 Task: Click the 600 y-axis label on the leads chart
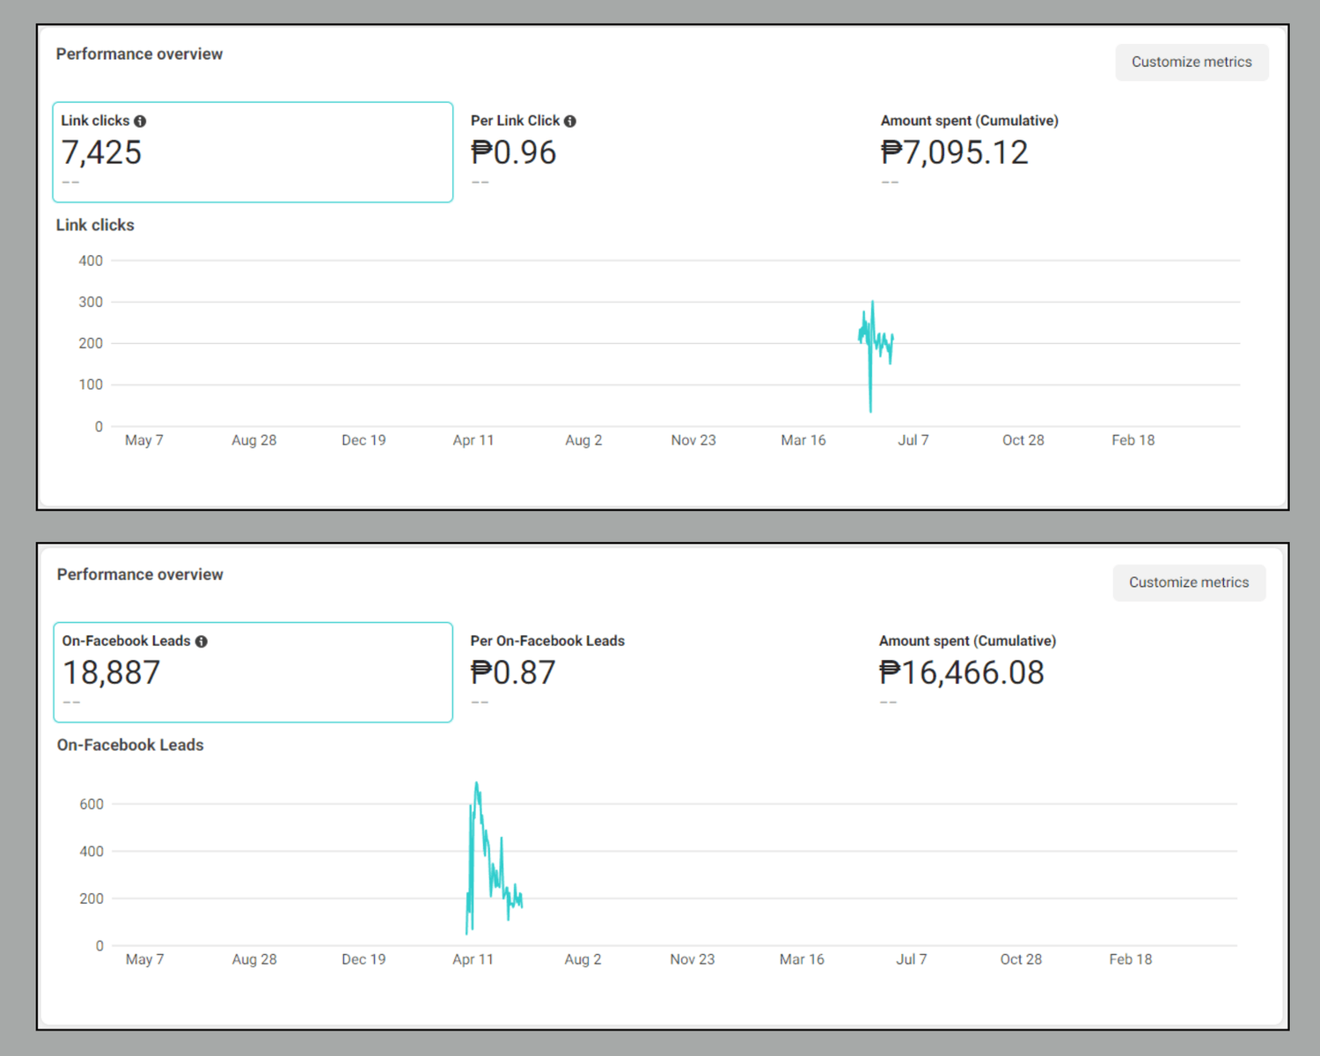92,804
